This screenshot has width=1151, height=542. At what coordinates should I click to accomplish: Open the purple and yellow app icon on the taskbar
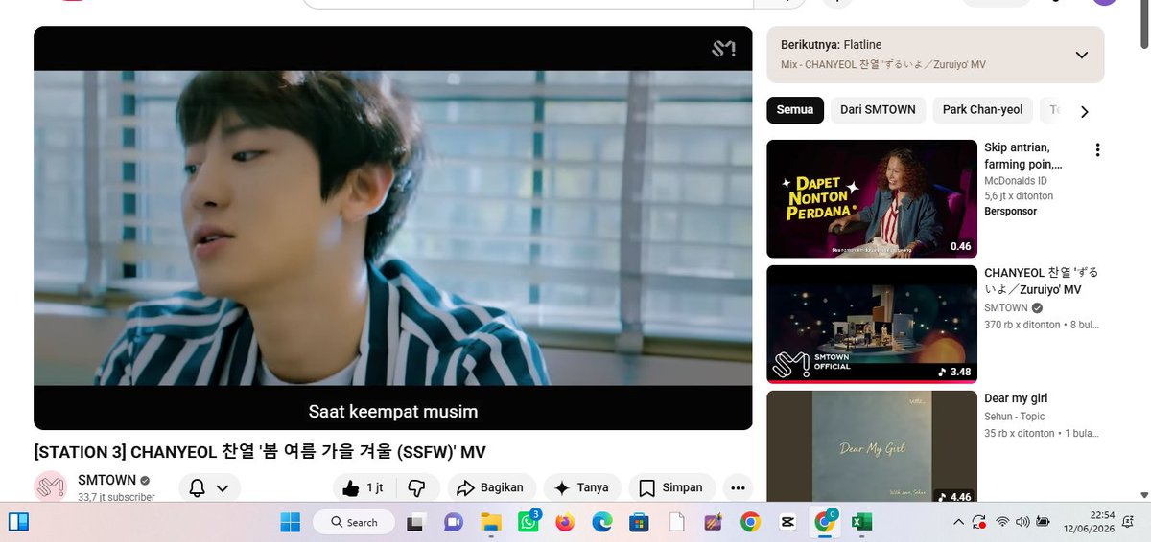713,522
